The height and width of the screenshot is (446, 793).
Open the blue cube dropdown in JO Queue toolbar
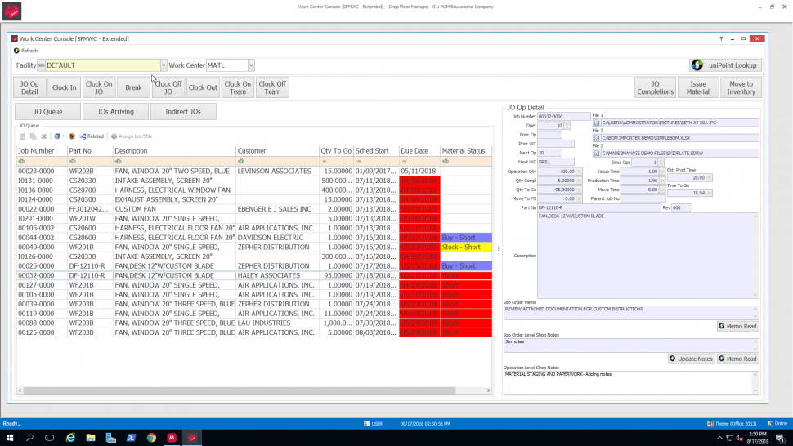(59, 136)
